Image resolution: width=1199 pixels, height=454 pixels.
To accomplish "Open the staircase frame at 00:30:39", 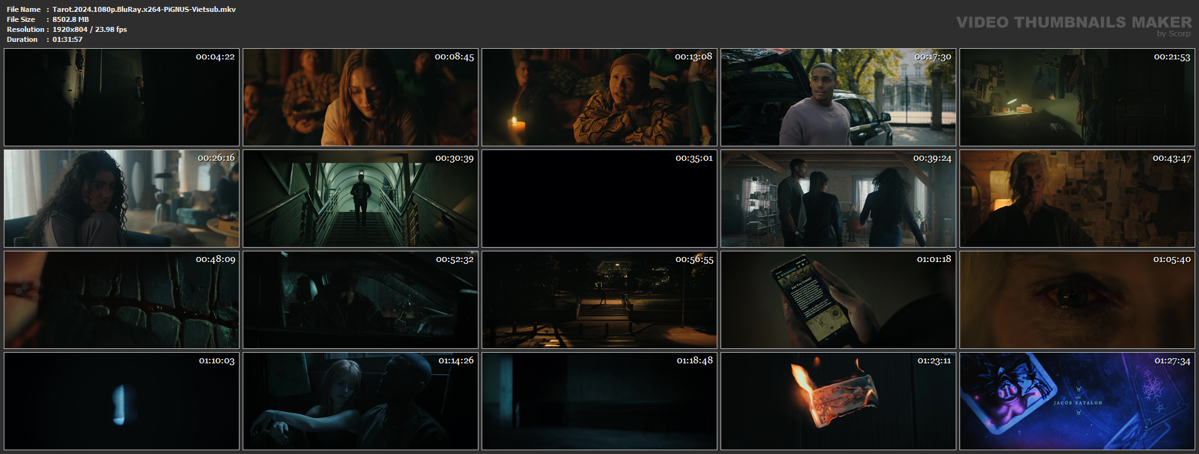I will click(x=360, y=198).
